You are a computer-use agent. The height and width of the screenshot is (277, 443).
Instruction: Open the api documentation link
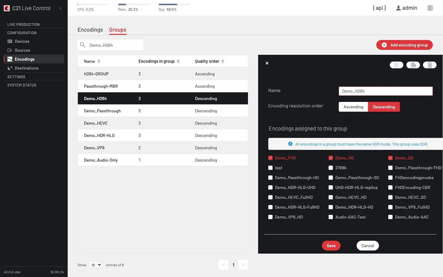click(x=379, y=8)
